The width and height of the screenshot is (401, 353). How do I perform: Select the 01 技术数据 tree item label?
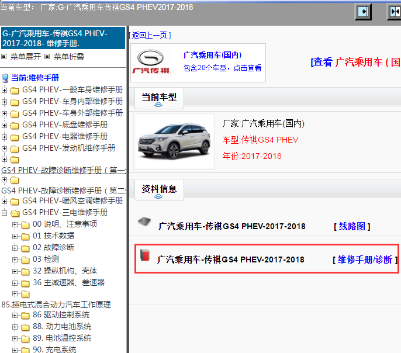(53, 236)
